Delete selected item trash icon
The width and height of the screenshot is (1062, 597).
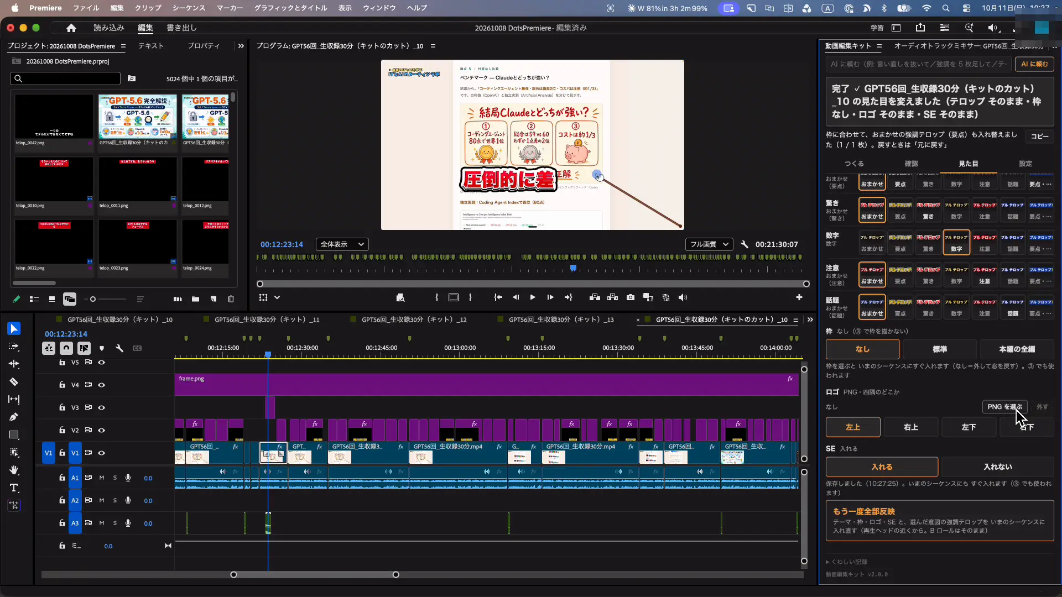pos(231,299)
